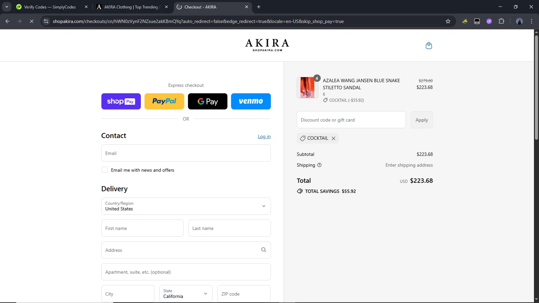Go forward in browser history
Viewport: 539px width, 303px height.
19,21
